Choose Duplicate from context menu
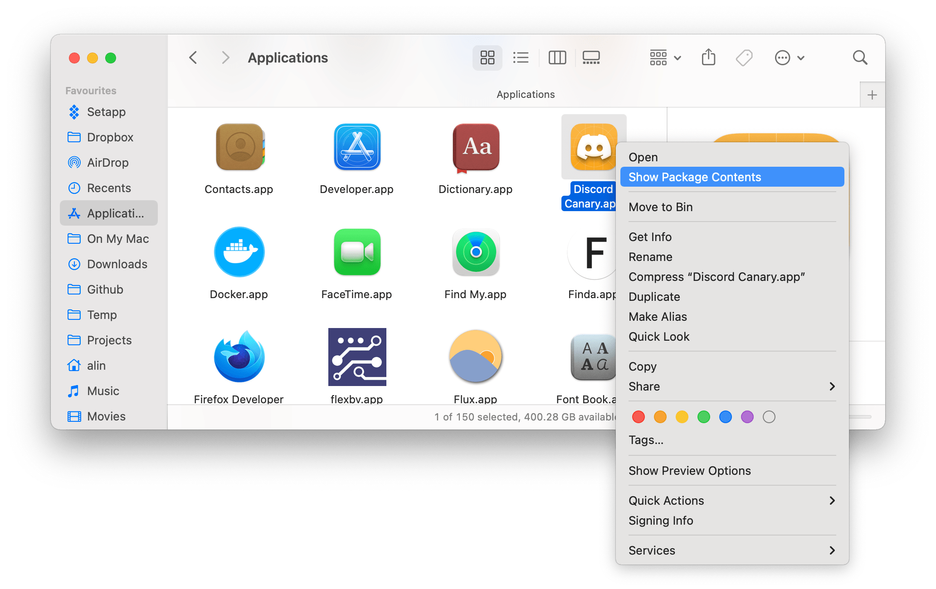Image resolution: width=936 pixels, height=589 pixels. pos(732,297)
